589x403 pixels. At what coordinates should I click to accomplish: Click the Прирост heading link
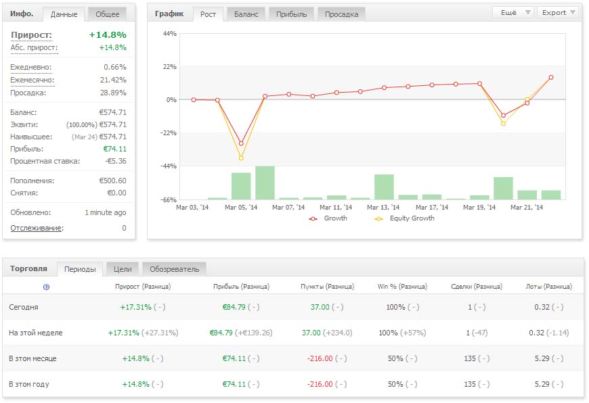click(31, 34)
